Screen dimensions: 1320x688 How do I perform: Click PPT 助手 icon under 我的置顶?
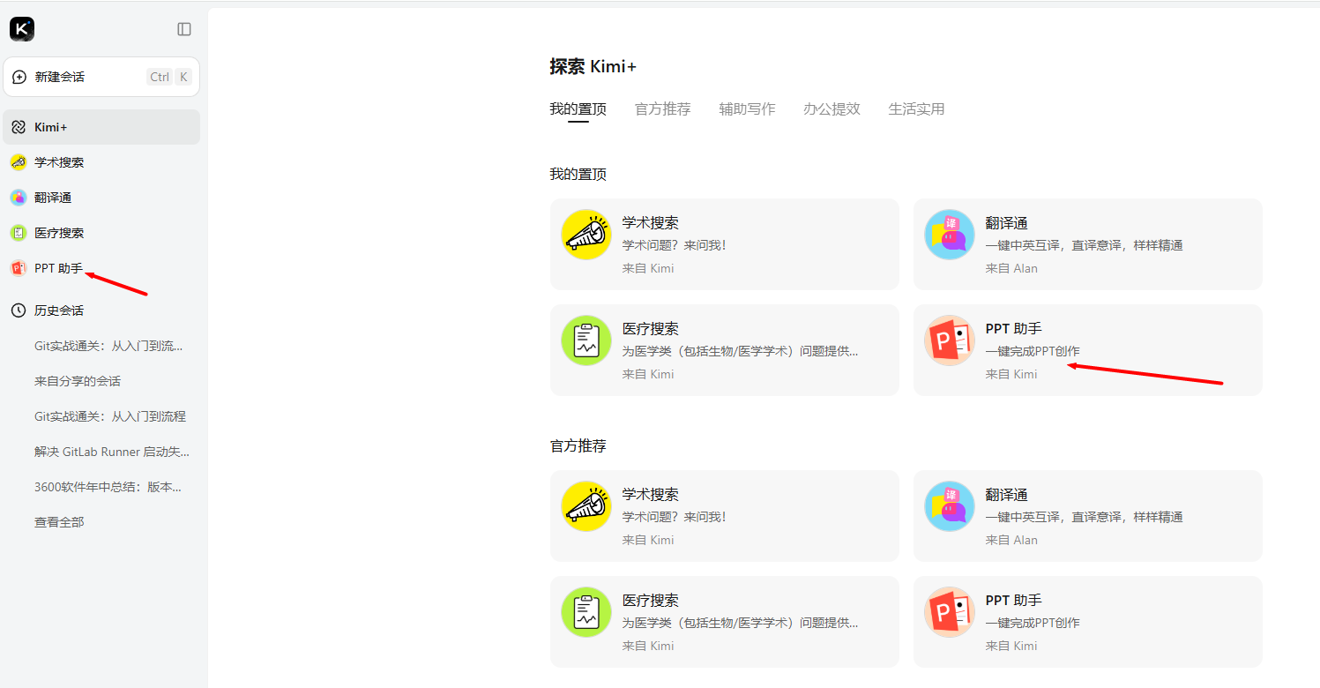[x=950, y=340]
